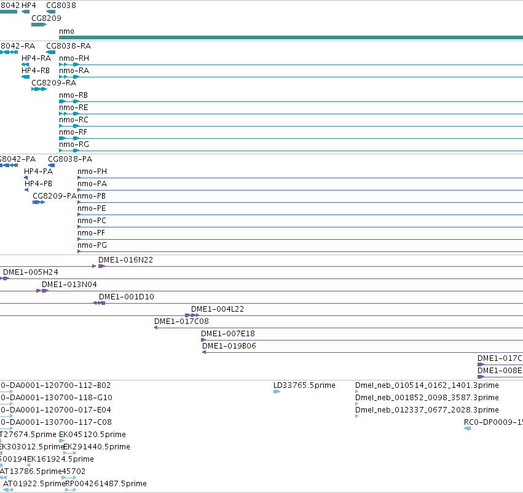Click the RP004261487.5prime EST arrow
This screenshot has width=523, height=493.
tap(71, 490)
